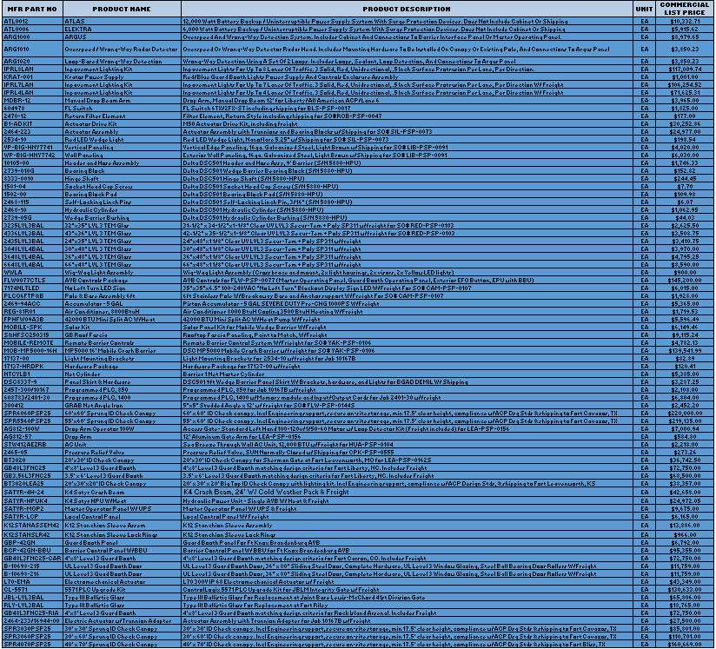Select part number cell CL-5571

coord(32,590)
